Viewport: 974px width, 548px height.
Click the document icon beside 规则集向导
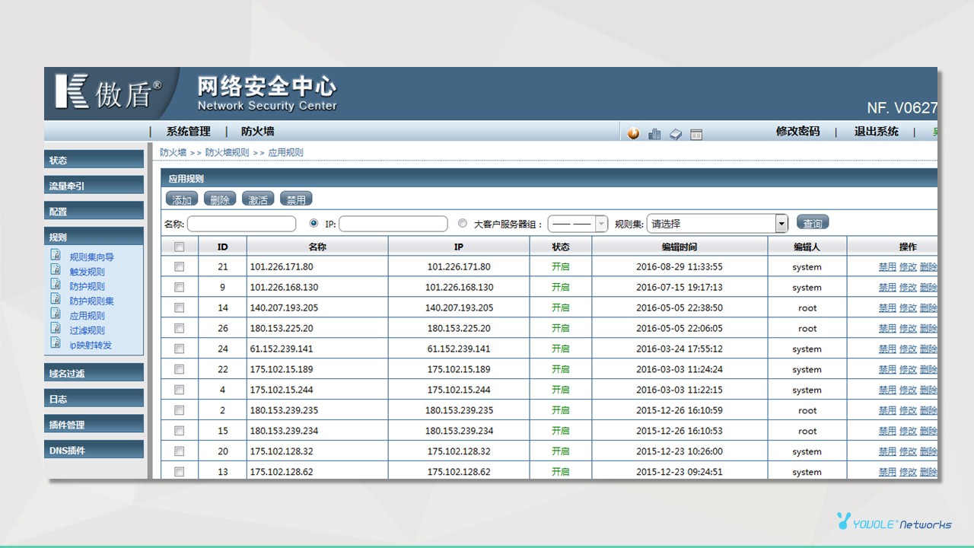click(56, 255)
